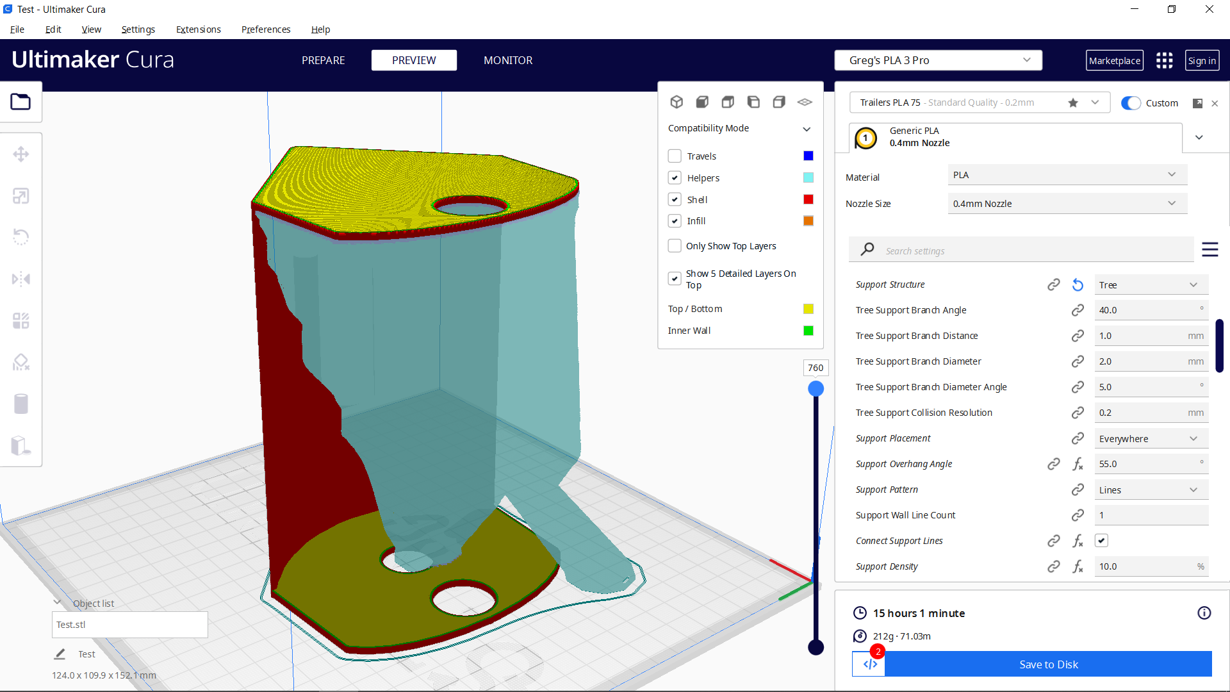Open the Preferences menu

265,29
